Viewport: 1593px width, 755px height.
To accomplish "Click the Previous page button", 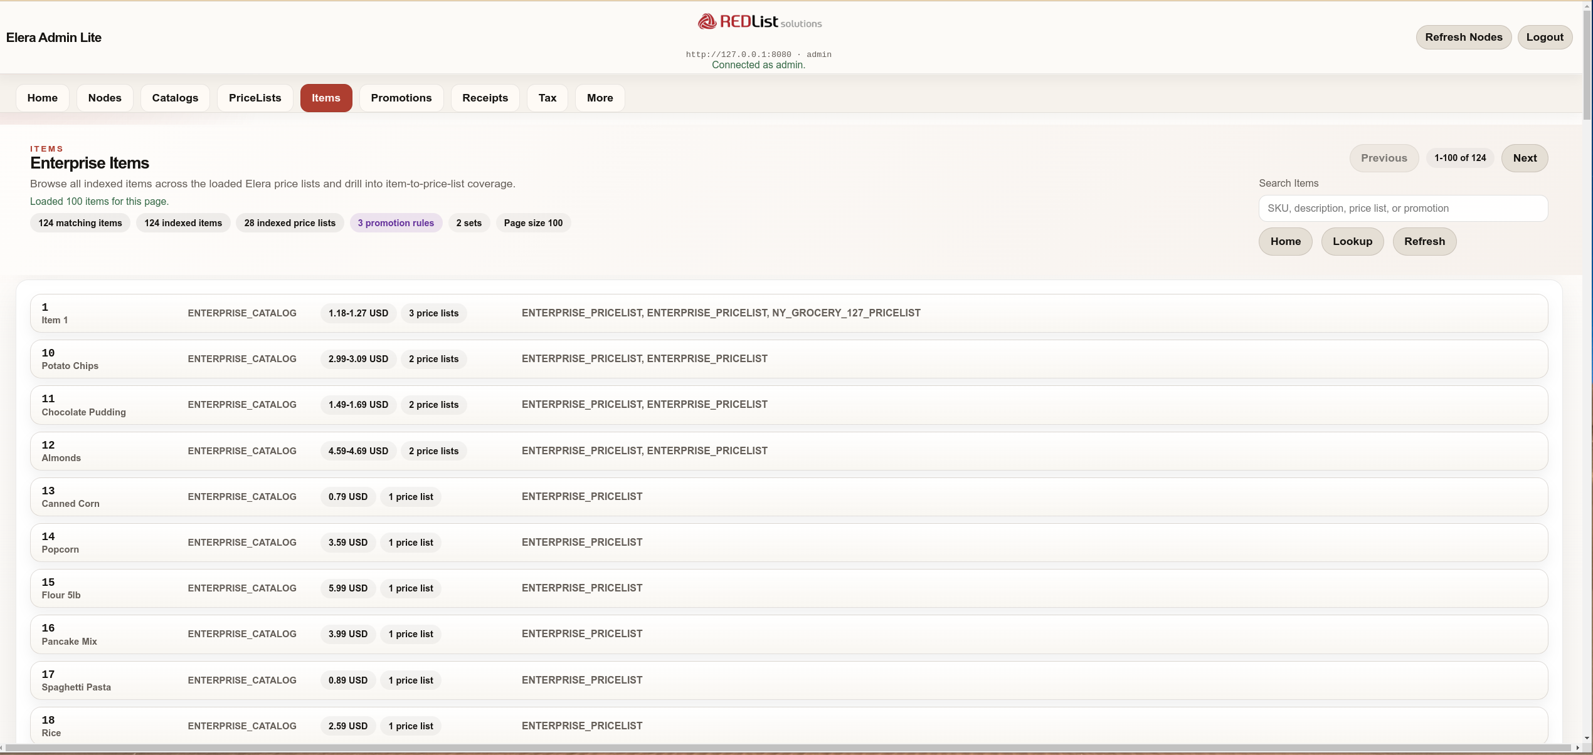I will point(1384,158).
